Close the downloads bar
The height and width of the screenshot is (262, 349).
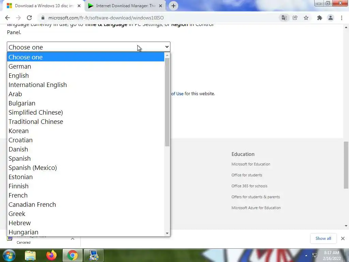pyautogui.click(x=343, y=238)
